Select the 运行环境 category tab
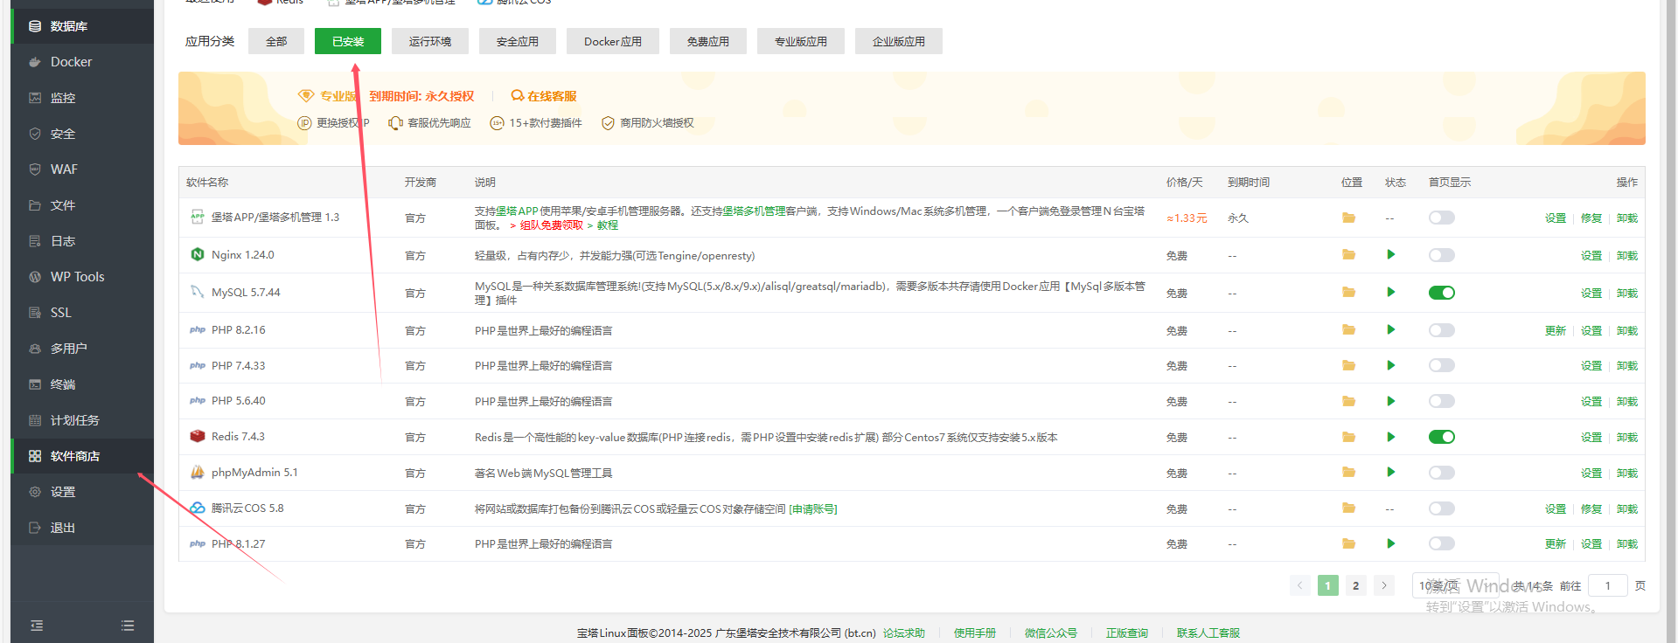The width and height of the screenshot is (1678, 643). (x=430, y=41)
